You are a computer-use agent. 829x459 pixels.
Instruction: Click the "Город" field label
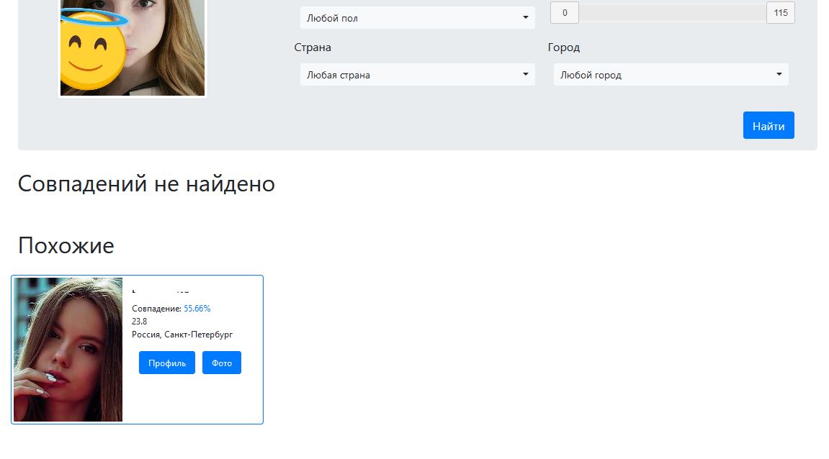pyautogui.click(x=563, y=47)
